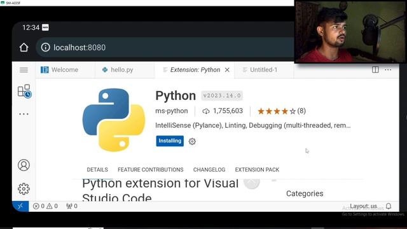
Task: Open the remote window indicator in status bar
Action: pyautogui.click(x=20, y=206)
